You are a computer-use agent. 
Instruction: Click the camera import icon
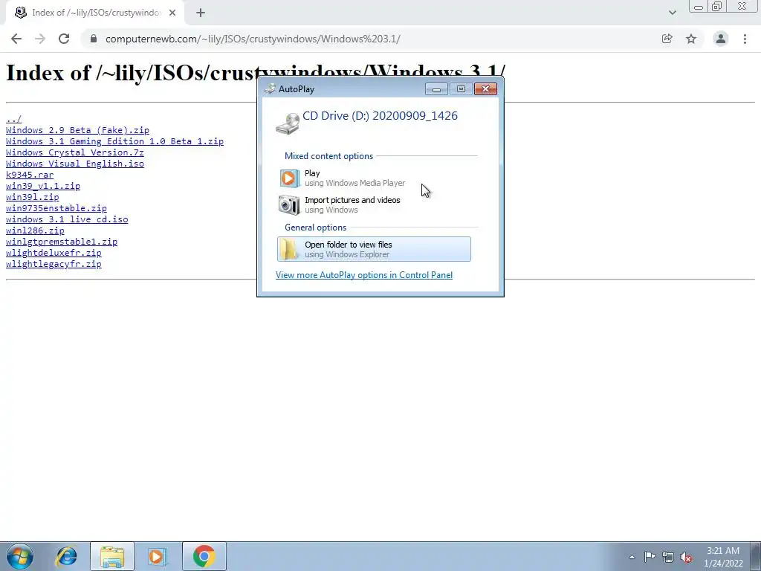289,205
